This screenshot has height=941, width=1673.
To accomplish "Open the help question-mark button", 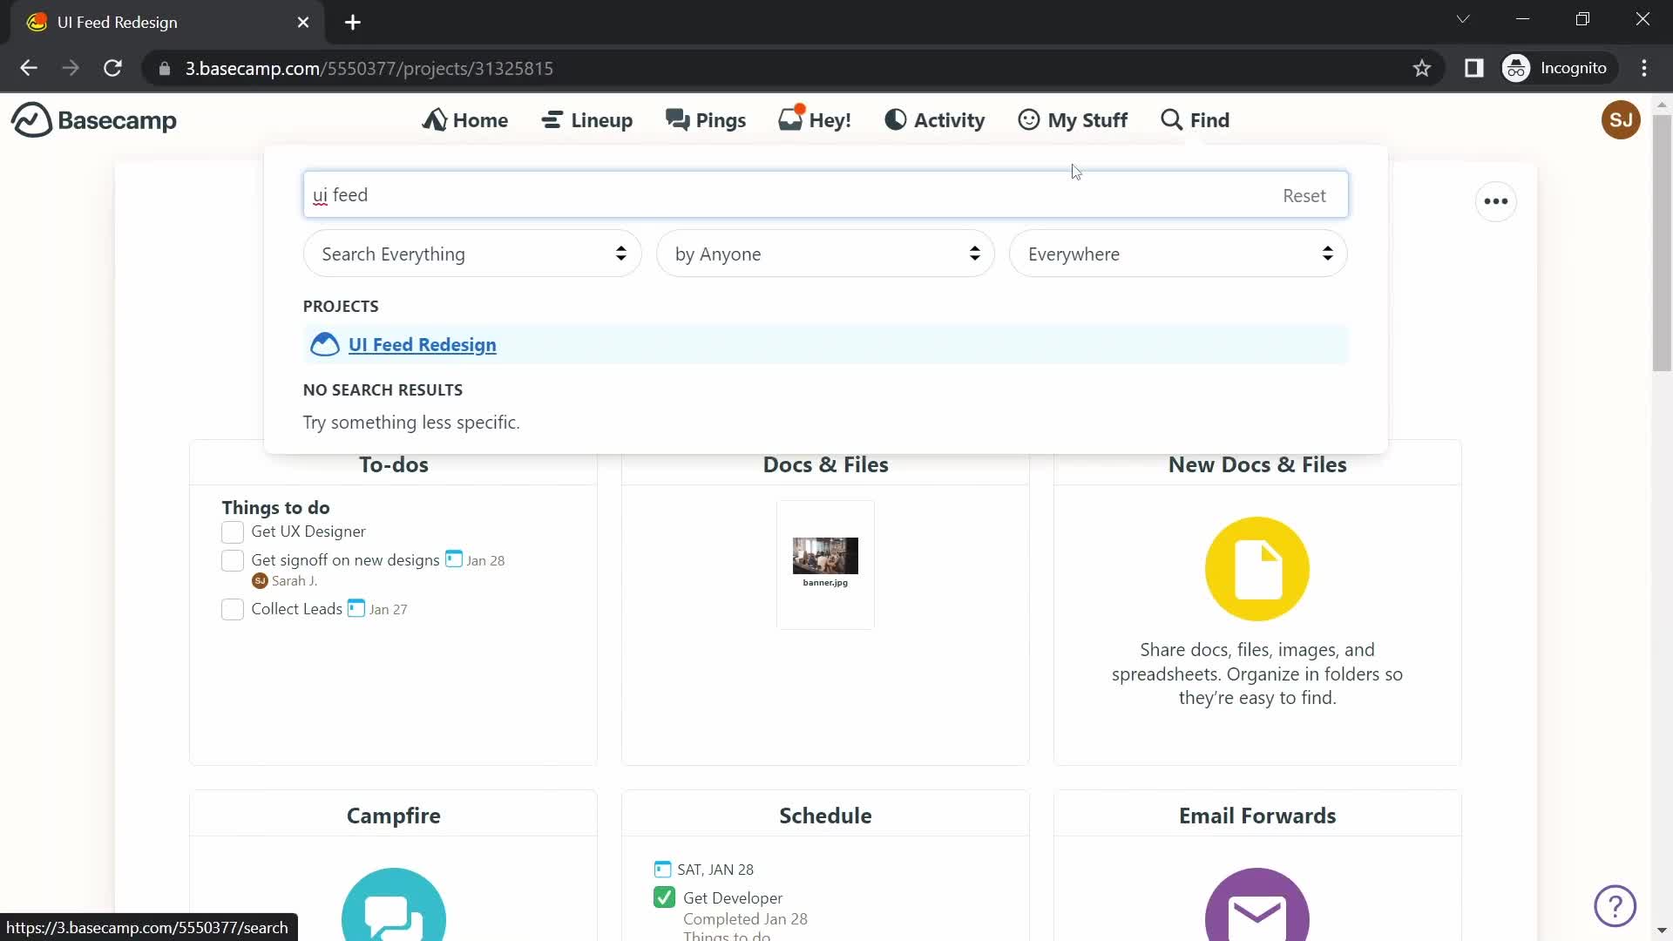I will coord(1615,906).
